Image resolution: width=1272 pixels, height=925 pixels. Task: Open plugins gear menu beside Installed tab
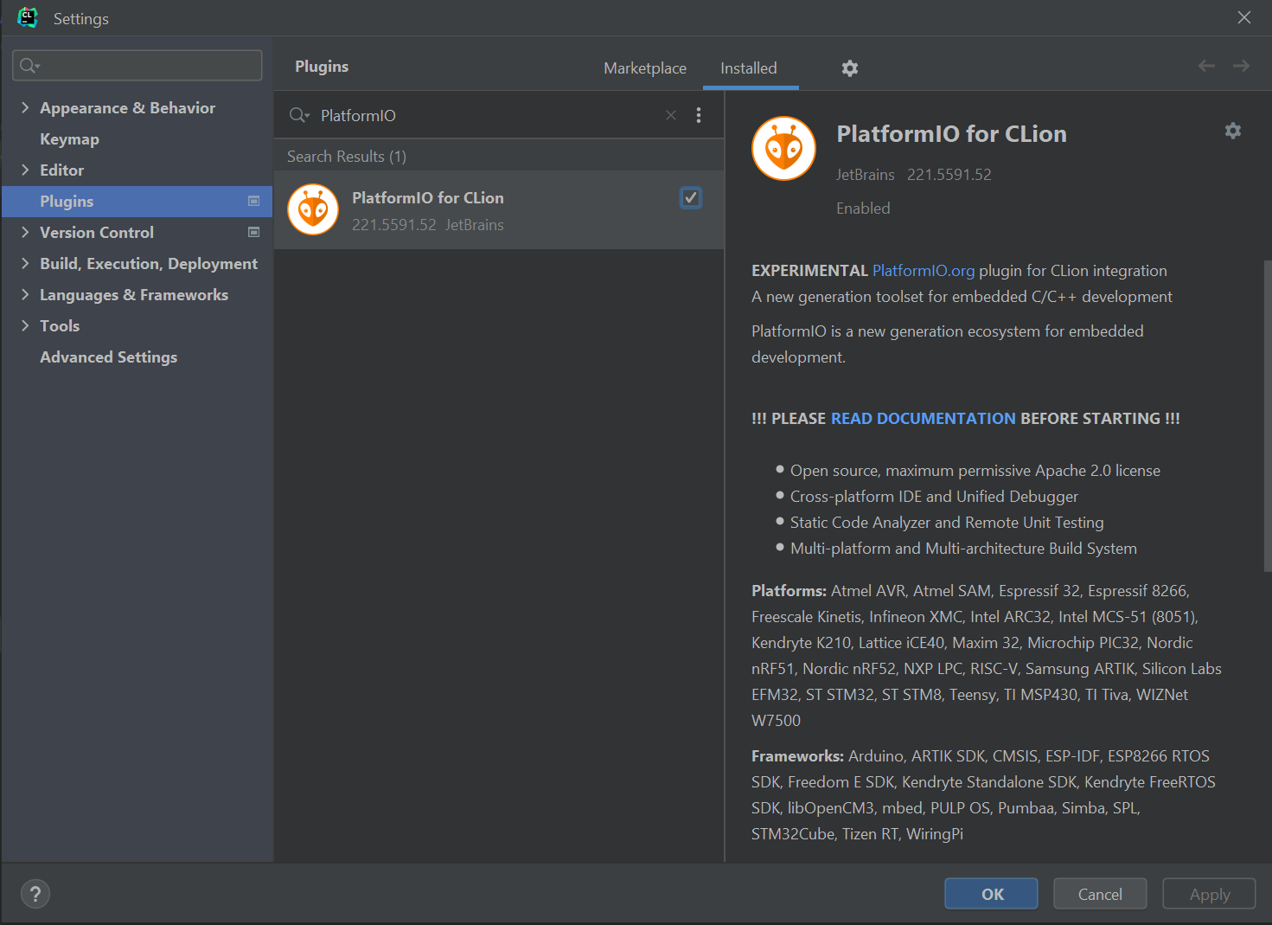850,68
